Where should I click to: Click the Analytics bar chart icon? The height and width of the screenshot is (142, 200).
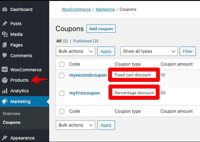tap(5, 91)
